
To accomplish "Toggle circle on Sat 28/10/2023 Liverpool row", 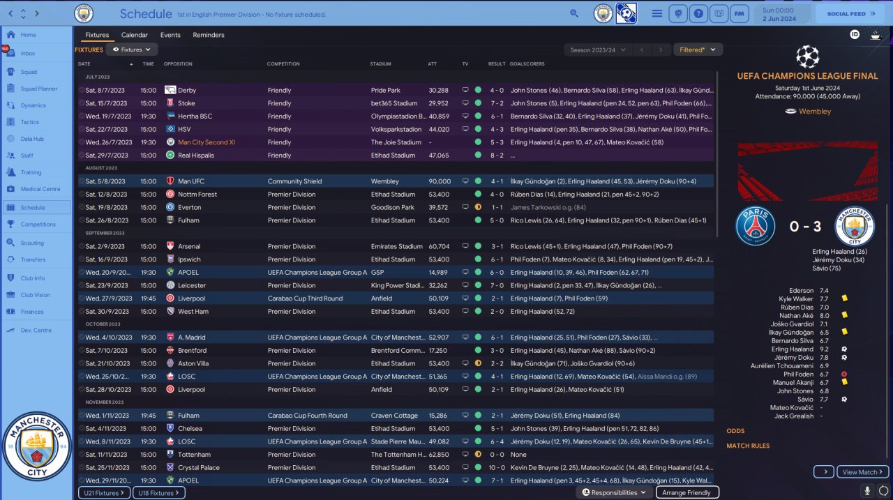I will 82,389.
